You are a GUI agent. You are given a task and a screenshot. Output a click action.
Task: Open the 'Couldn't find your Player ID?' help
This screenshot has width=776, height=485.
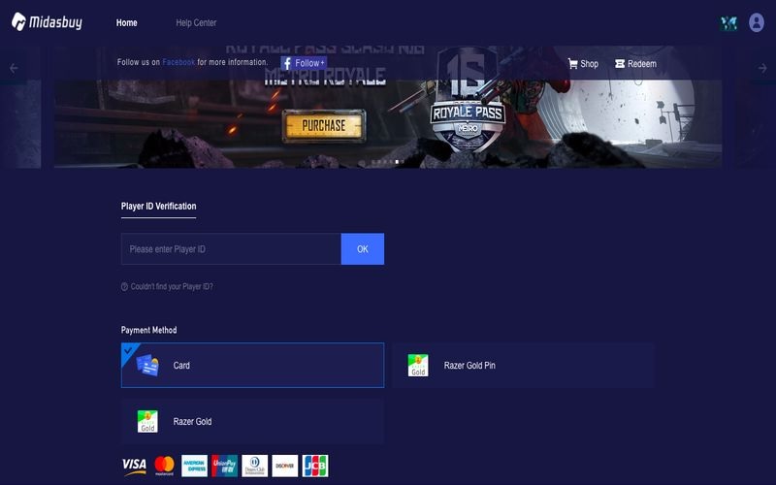167,286
